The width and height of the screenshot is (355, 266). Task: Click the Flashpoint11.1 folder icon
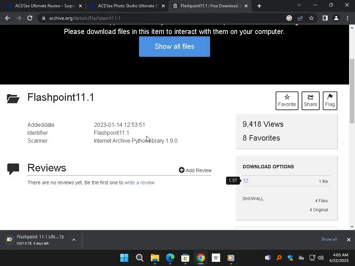coord(13,99)
